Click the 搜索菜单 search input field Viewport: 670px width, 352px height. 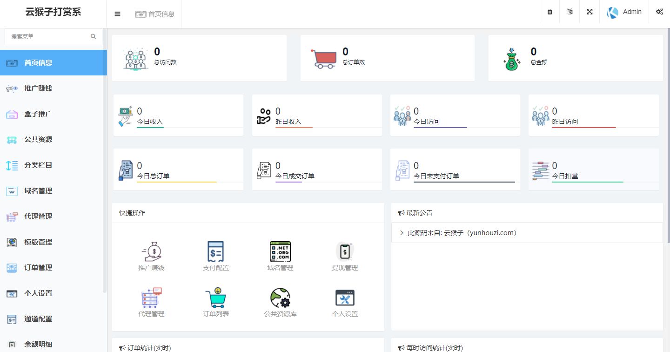coord(49,36)
